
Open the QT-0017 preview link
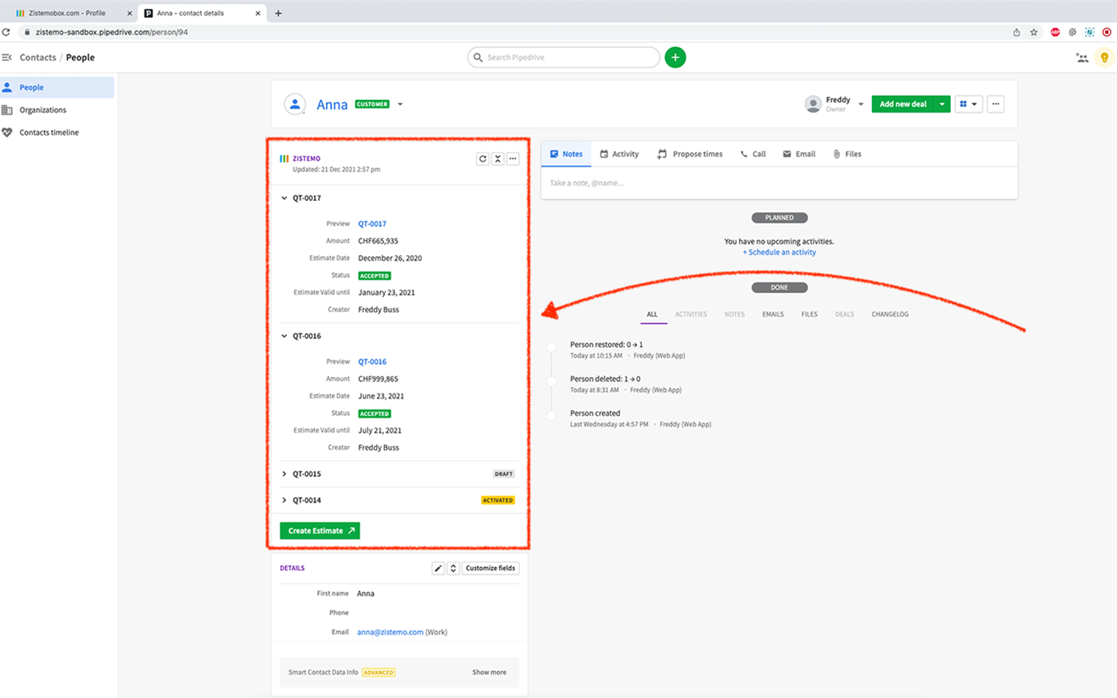[372, 223]
